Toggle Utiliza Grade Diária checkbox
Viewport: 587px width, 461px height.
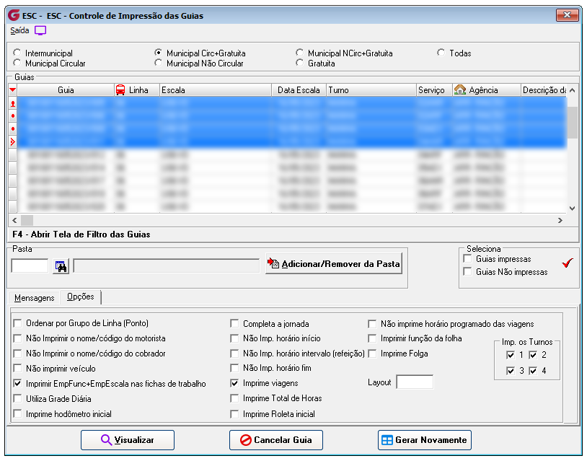pos(17,398)
